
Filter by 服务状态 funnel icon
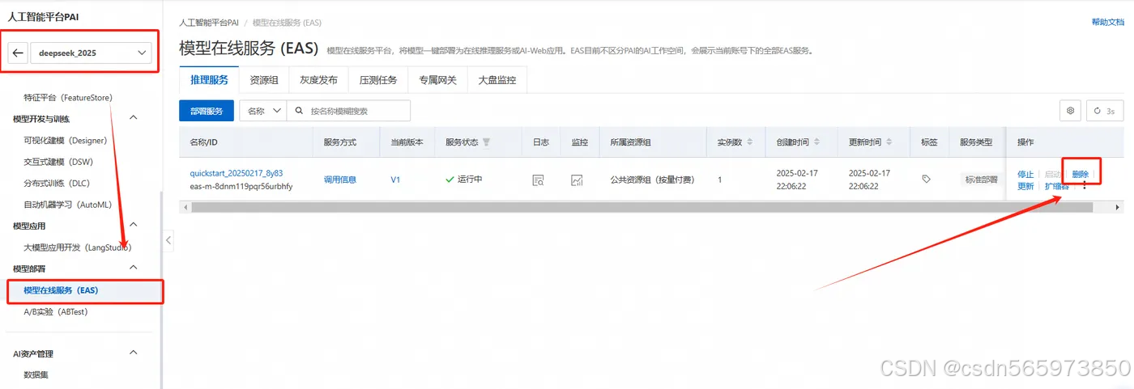pos(487,142)
